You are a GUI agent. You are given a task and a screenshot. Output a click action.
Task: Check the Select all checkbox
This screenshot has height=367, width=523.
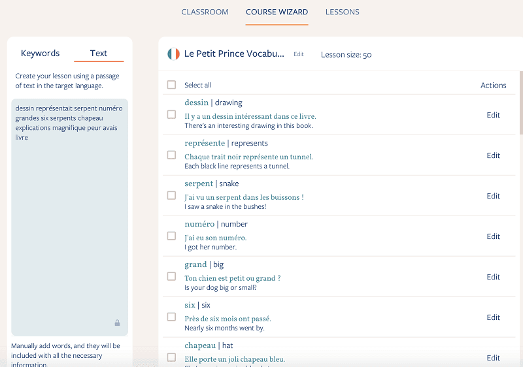pos(171,85)
